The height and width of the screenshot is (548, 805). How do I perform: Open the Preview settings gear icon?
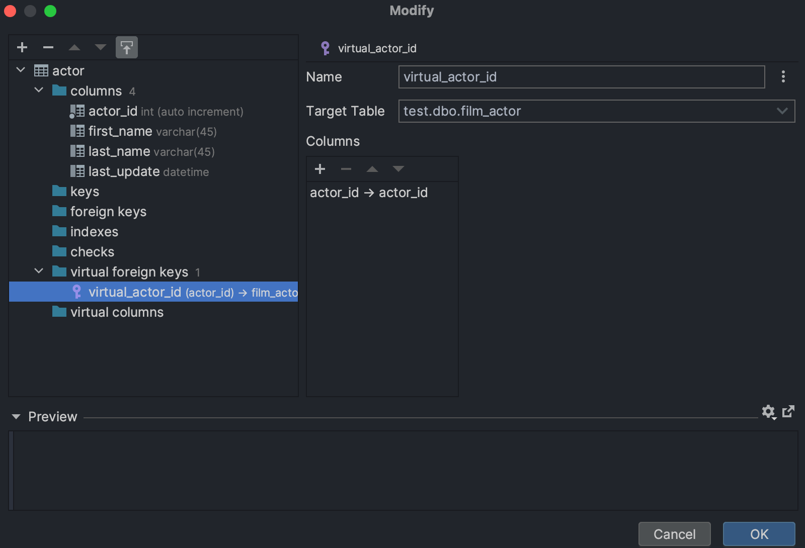pos(768,412)
